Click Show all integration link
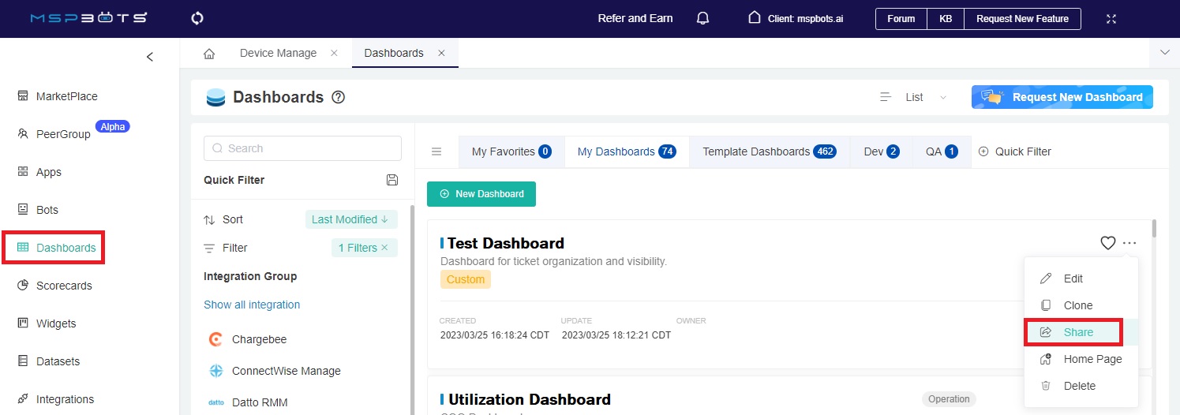Screen dimensions: 1180x415 pyautogui.click(x=252, y=305)
